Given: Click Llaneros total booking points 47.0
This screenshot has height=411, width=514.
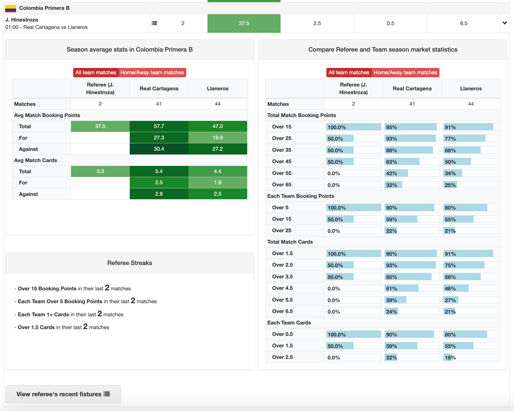Looking at the screenshot, I should [218, 126].
